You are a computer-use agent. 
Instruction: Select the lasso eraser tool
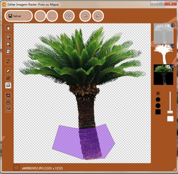click(x=8, y=85)
